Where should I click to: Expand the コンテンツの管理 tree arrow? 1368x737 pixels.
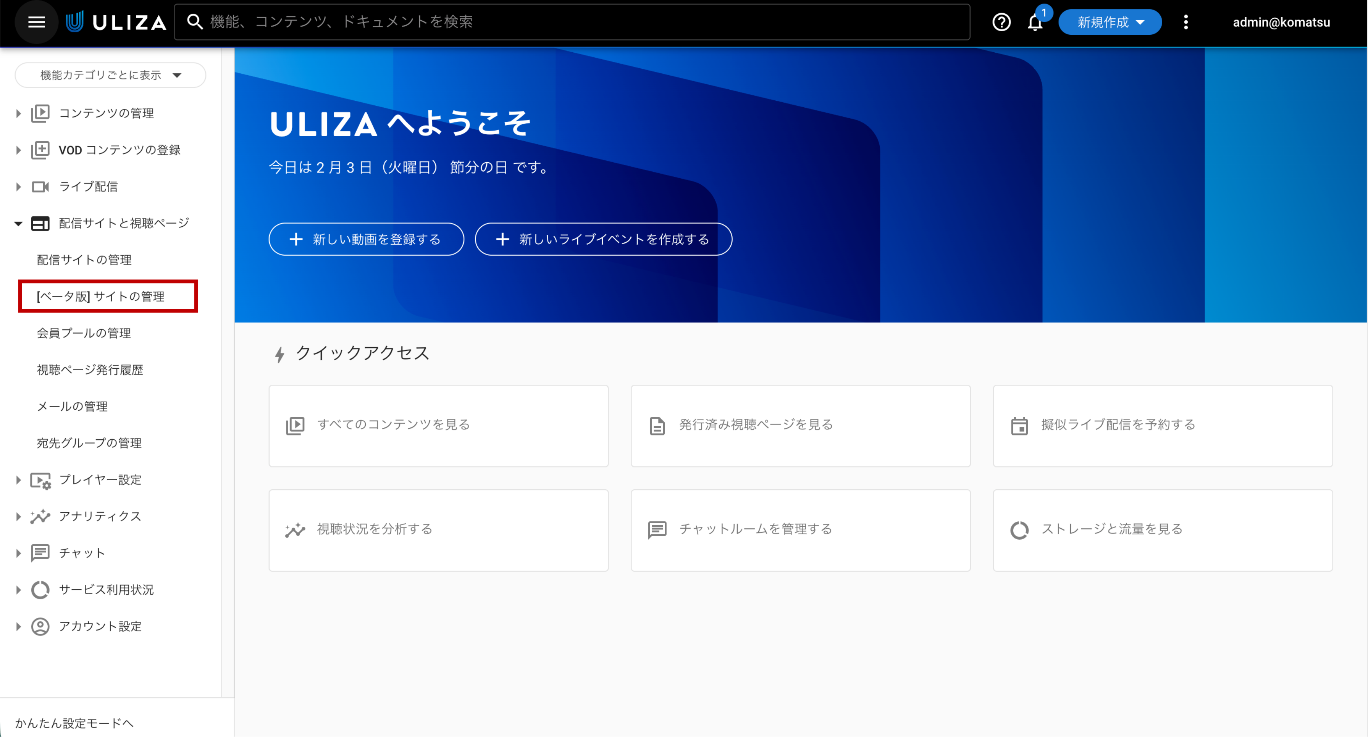coord(18,113)
